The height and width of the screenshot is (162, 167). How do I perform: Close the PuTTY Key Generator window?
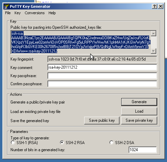pyautogui.click(x=161, y=6)
